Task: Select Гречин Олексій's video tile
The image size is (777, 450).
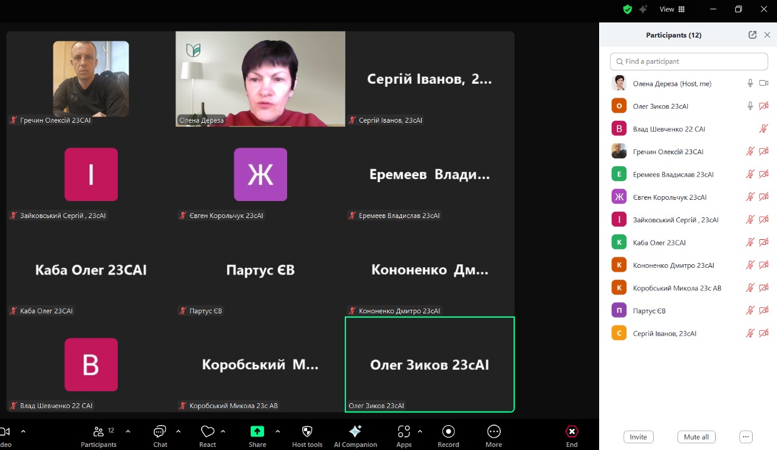Action: click(91, 79)
